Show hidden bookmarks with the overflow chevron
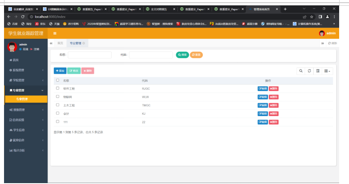 334,24
